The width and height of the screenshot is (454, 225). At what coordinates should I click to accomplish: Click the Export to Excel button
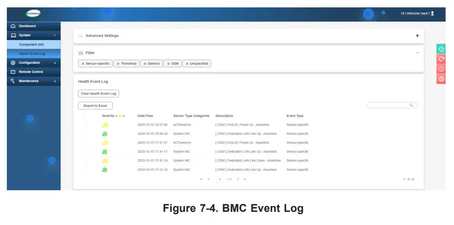click(x=95, y=106)
